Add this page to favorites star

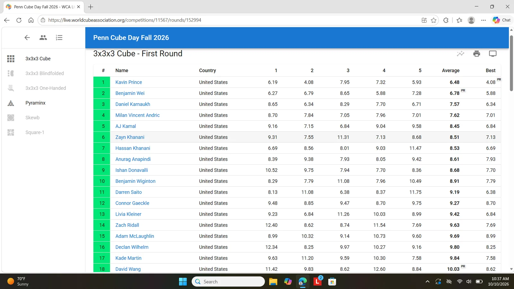pyautogui.click(x=434, y=20)
